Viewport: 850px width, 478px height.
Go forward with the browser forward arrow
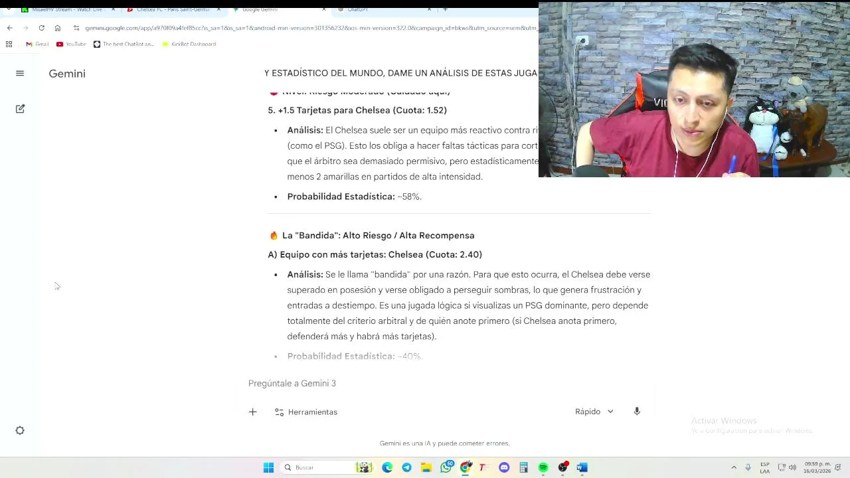coord(25,28)
